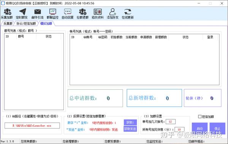Click the 启动 start button

tap(199, 128)
